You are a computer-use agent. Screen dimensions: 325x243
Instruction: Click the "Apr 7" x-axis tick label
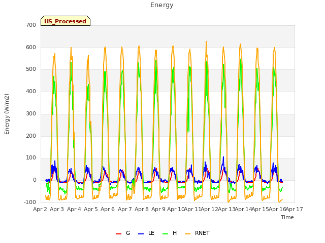[x=125, y=209]
